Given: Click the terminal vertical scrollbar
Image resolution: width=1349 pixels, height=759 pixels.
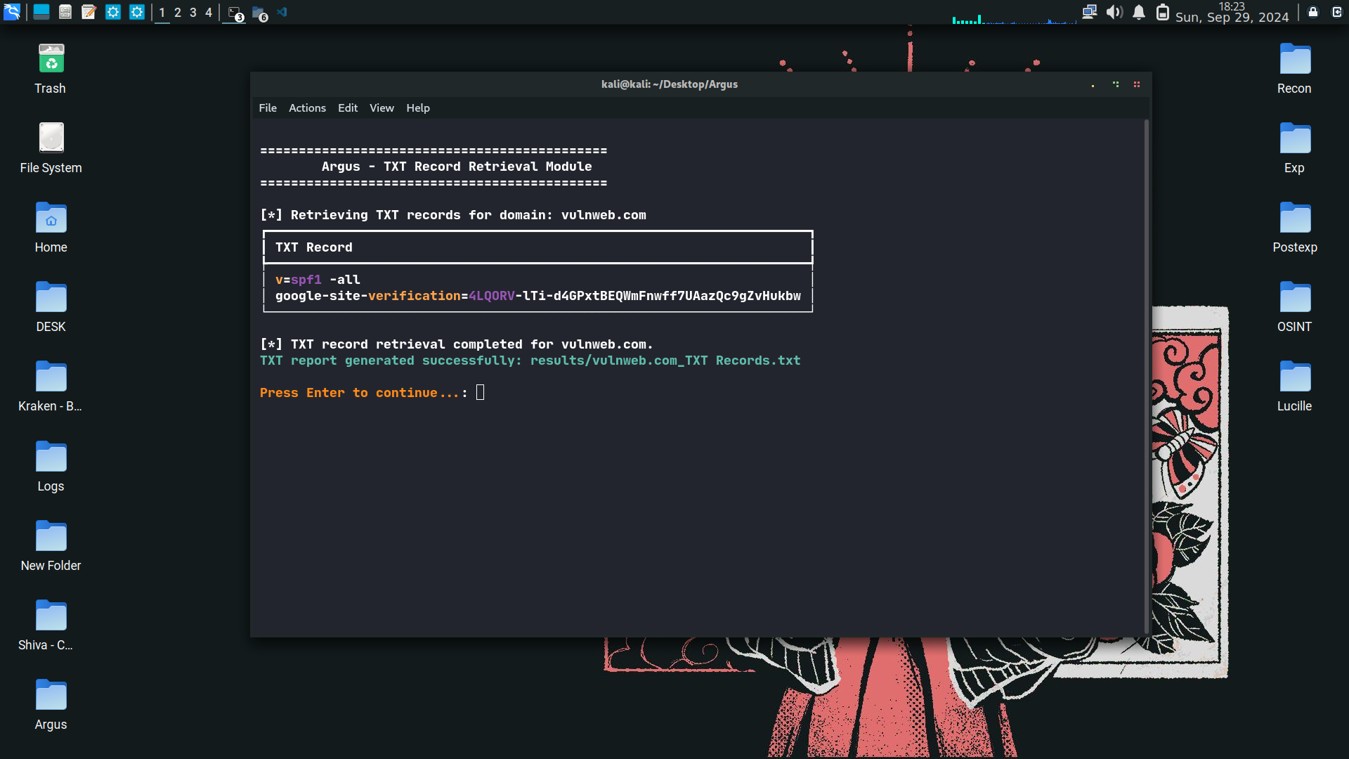Looking at the screenshot, I should click(x=1147, y=376).
